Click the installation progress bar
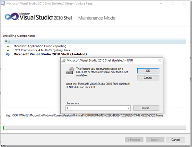The width and height of the screenshot is (192, 147). pyautogui.click(x=94, y=128)
